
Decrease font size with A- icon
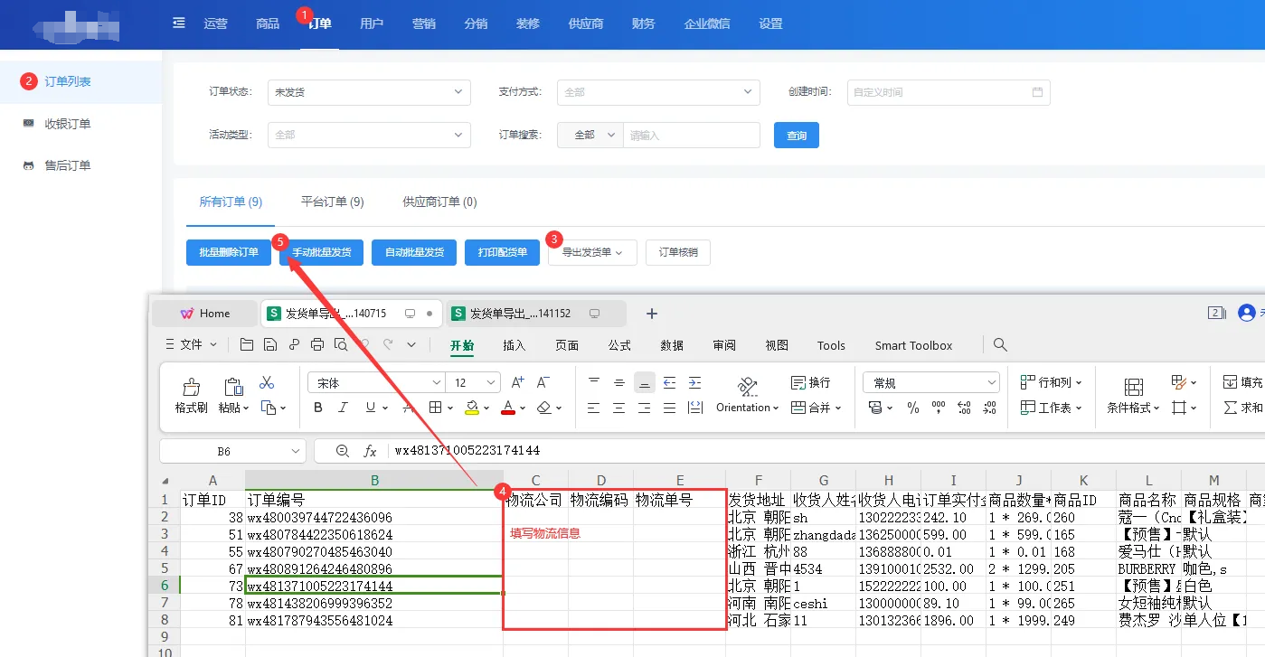coord(543,382)
